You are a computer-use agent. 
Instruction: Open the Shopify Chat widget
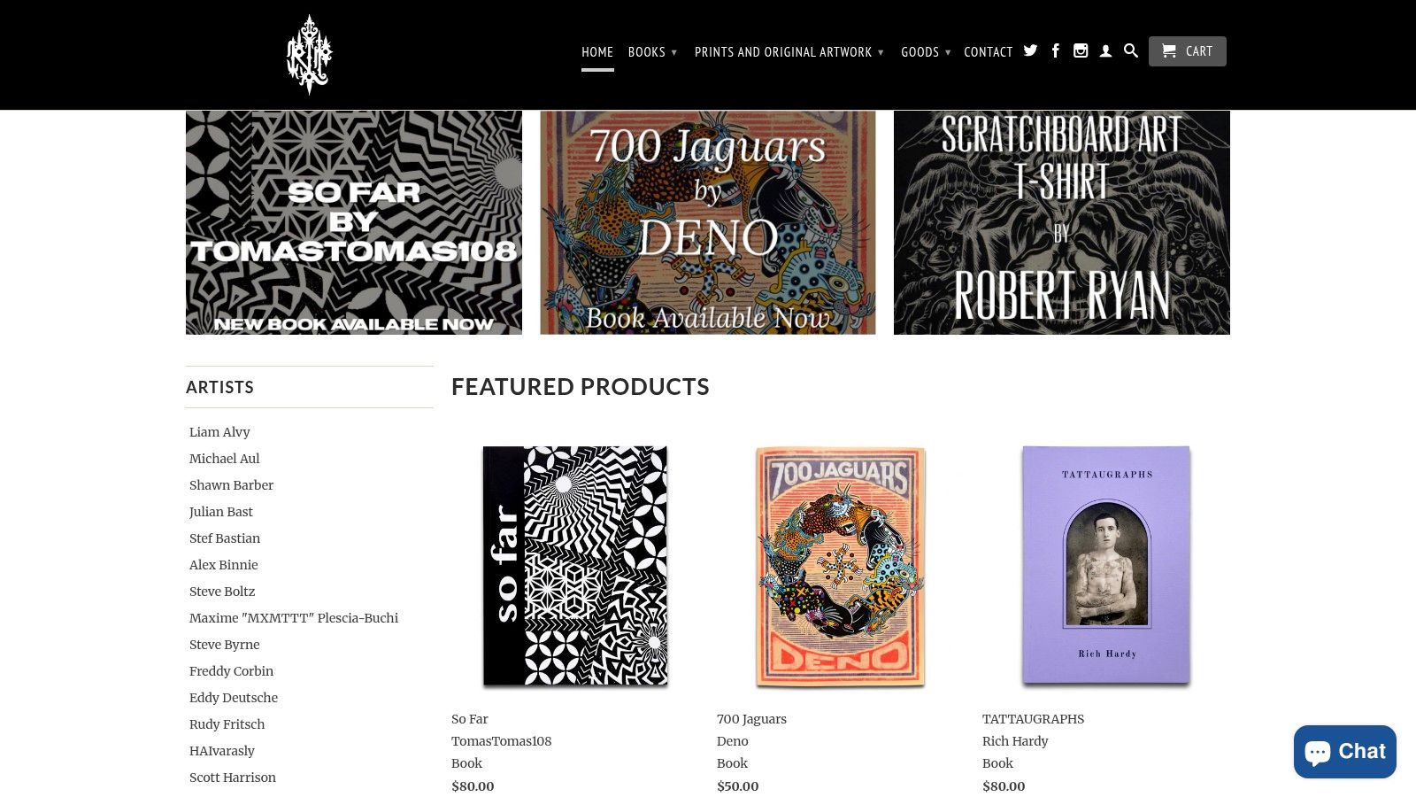click(x=1345, y=752)
